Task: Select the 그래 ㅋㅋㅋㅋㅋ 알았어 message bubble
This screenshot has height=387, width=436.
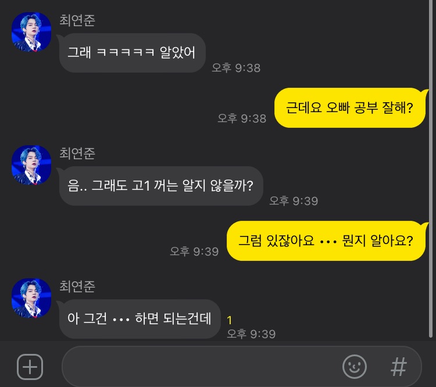Action: (132, 53)
